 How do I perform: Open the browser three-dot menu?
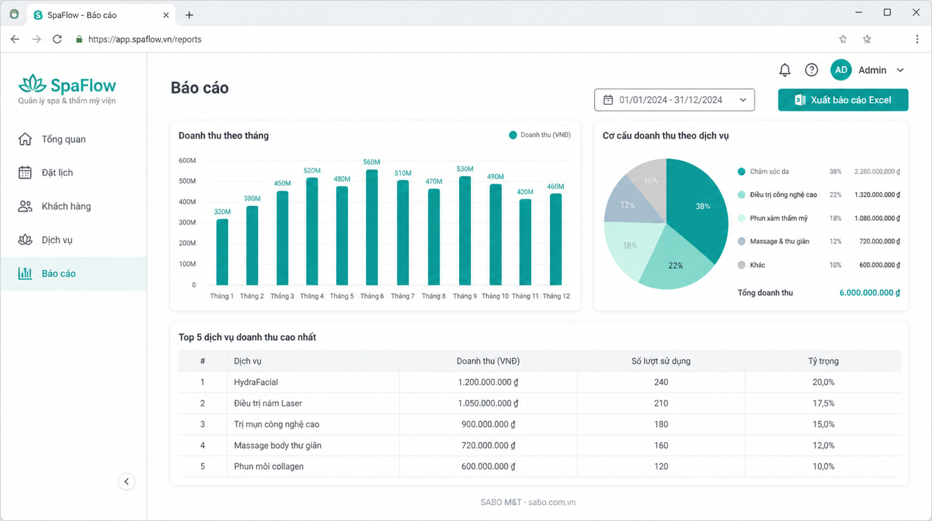917,39
